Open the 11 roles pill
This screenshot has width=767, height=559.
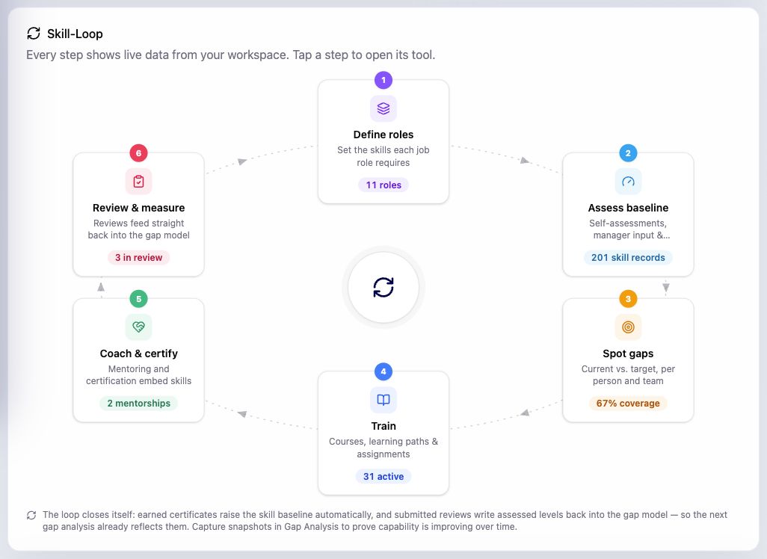pos(383,185)
